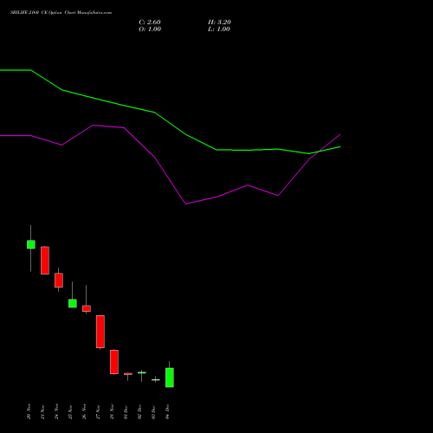The width and height of the screenshot is (433, 433).
Task: Click the 21 Nov date label
Action: tap(42, 411)
